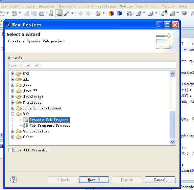Screen dimensions: 194x190
Task: Click the new wizard hand icon
Action: (x=98, y=13)
